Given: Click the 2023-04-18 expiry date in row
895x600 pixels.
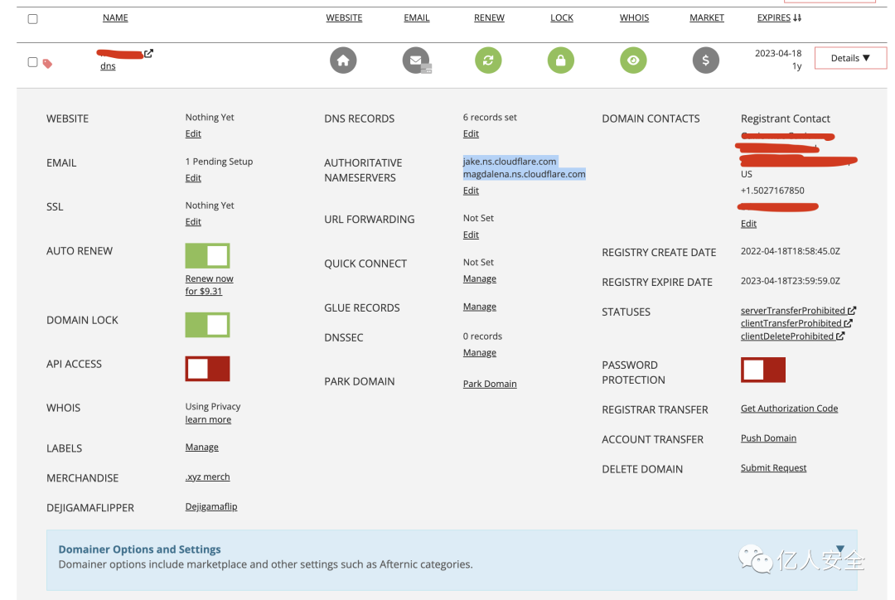Looking at the screenshot, I should click(x=778, y=53).
